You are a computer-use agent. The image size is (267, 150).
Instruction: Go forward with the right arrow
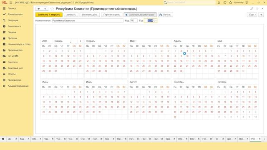click(x=45, y=9)
